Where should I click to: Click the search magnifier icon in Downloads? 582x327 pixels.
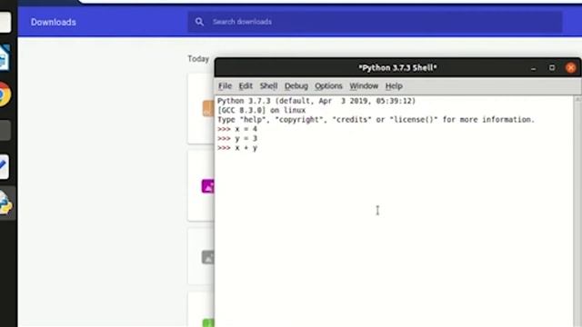(x=199, y=22)
